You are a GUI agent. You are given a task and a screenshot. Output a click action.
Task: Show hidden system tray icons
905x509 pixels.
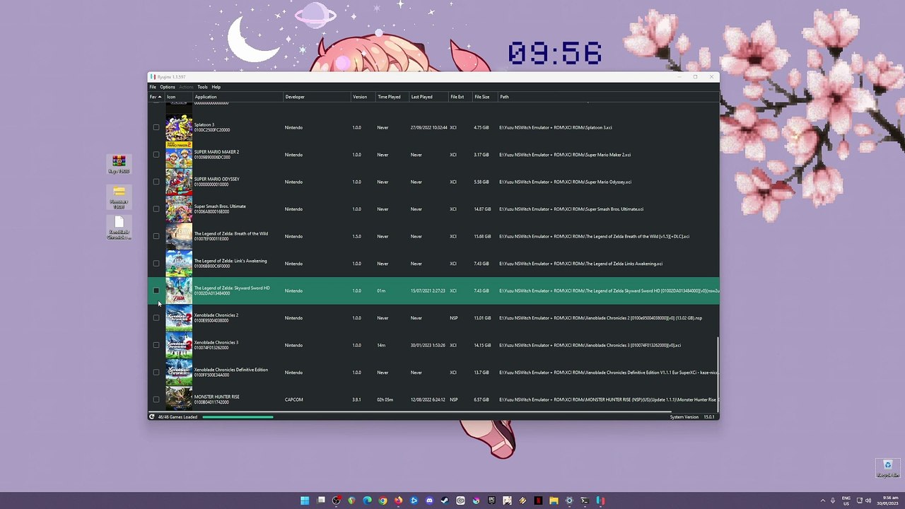[x=822, y=501]
